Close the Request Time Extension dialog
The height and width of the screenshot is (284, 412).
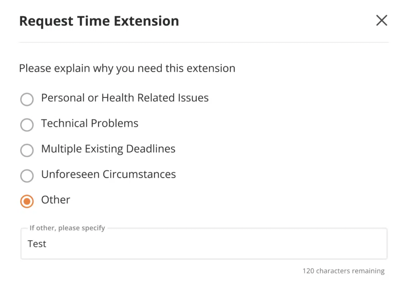(x=382, y=20)
